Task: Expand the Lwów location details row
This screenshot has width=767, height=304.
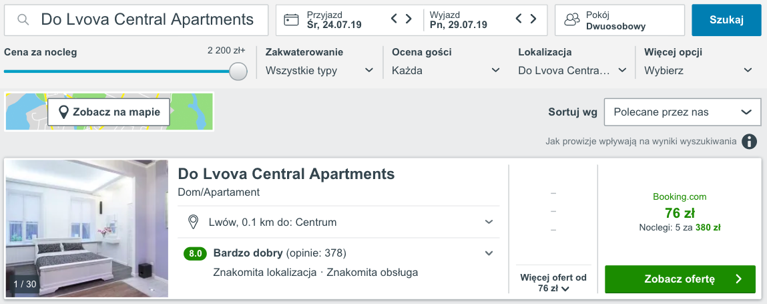Action: [x=338, y=222]
